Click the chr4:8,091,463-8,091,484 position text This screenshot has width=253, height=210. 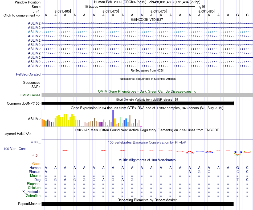[175, 2]
